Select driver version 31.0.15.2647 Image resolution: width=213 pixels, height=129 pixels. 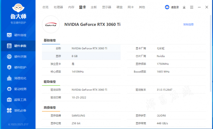[x=165, y=90]
